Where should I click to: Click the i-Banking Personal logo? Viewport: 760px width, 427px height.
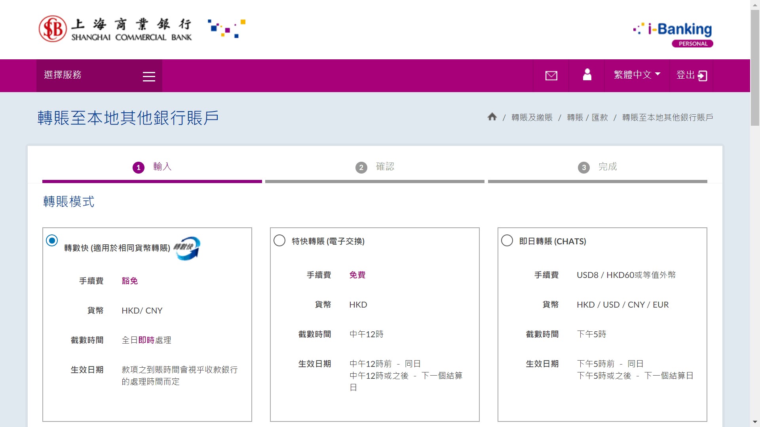coord(673,34)
